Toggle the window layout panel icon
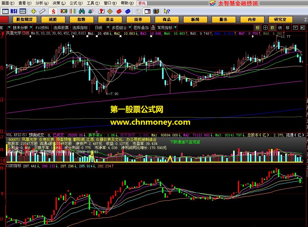Image resolution: width=308 pixels, height=227 pixels. 147,11
